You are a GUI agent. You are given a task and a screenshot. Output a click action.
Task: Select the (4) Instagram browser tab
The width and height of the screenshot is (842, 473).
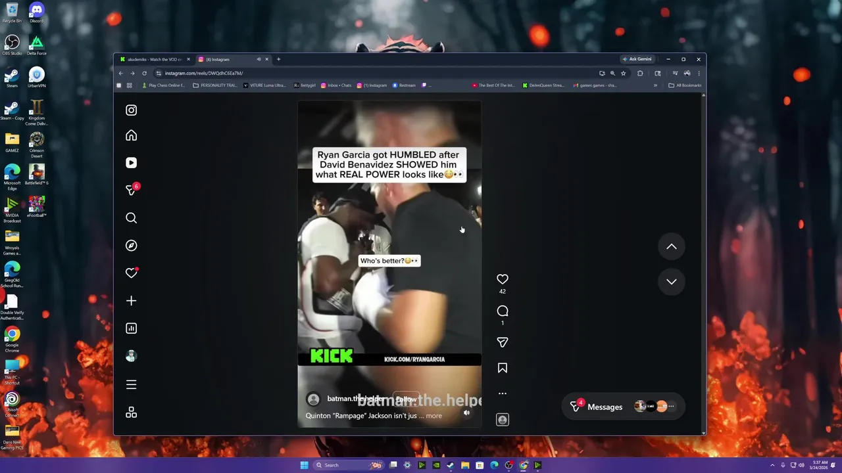pyautogui.click(x=228, y=59)
